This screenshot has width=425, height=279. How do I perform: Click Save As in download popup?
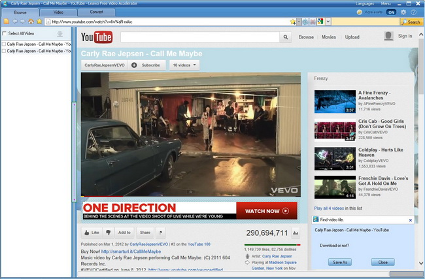340,262
